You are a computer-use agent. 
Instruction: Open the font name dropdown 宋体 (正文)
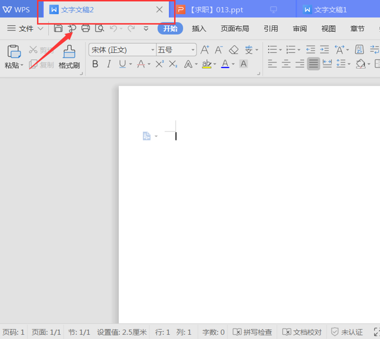tap(153, 50)
